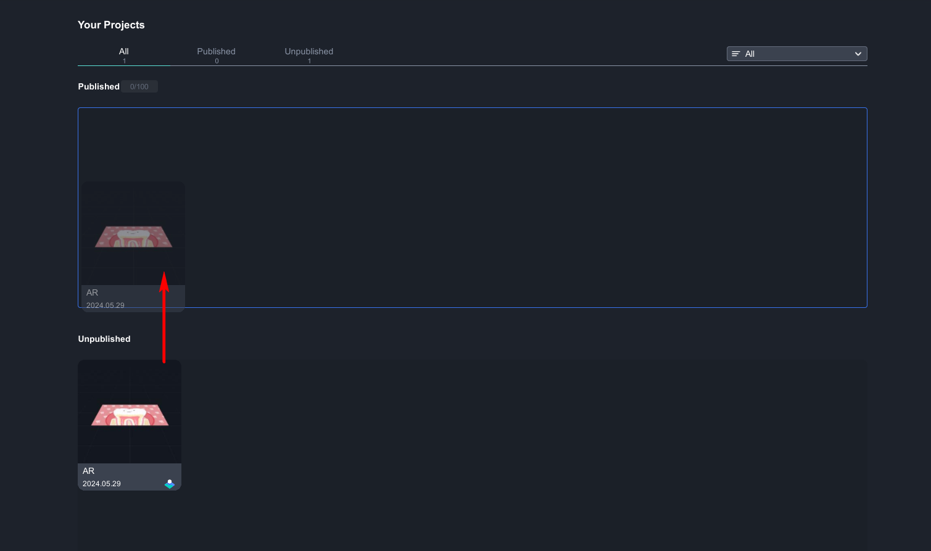The width and height of the screenshot is (931, 551).
Task: Click the sort lines icon in the filter box
Action: [735, 54]
